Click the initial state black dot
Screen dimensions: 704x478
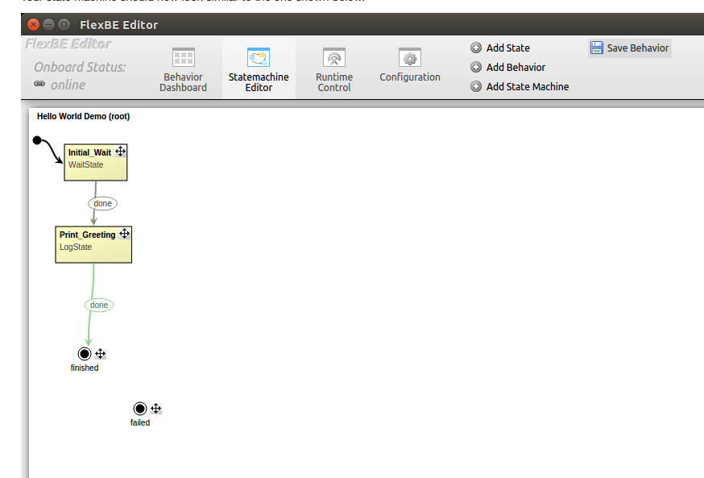click(x=37, y=140)
